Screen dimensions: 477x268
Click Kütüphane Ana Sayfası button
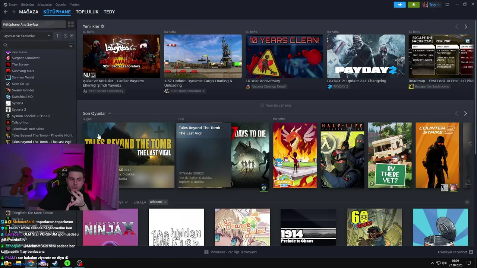click(33, 25)
